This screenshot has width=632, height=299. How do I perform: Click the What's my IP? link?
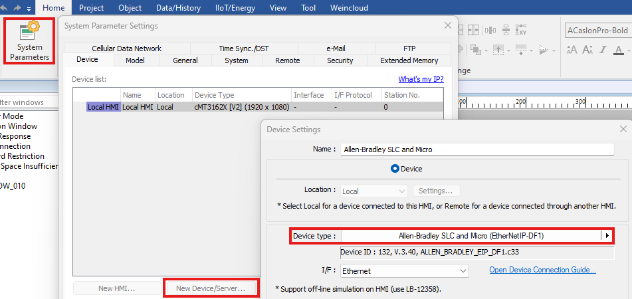421,79
